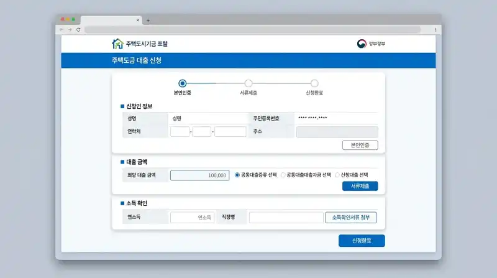Screen dimensions: 497x278
Task: Click the browser address bar
Action: [x=252, y=30]
